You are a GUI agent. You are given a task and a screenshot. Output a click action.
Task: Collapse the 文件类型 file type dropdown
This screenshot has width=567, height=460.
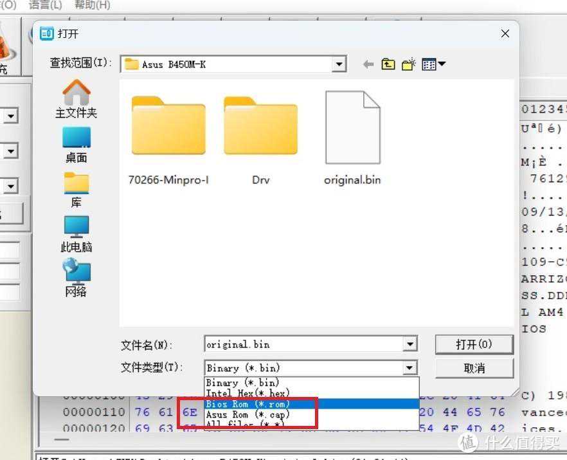point(410,368)
